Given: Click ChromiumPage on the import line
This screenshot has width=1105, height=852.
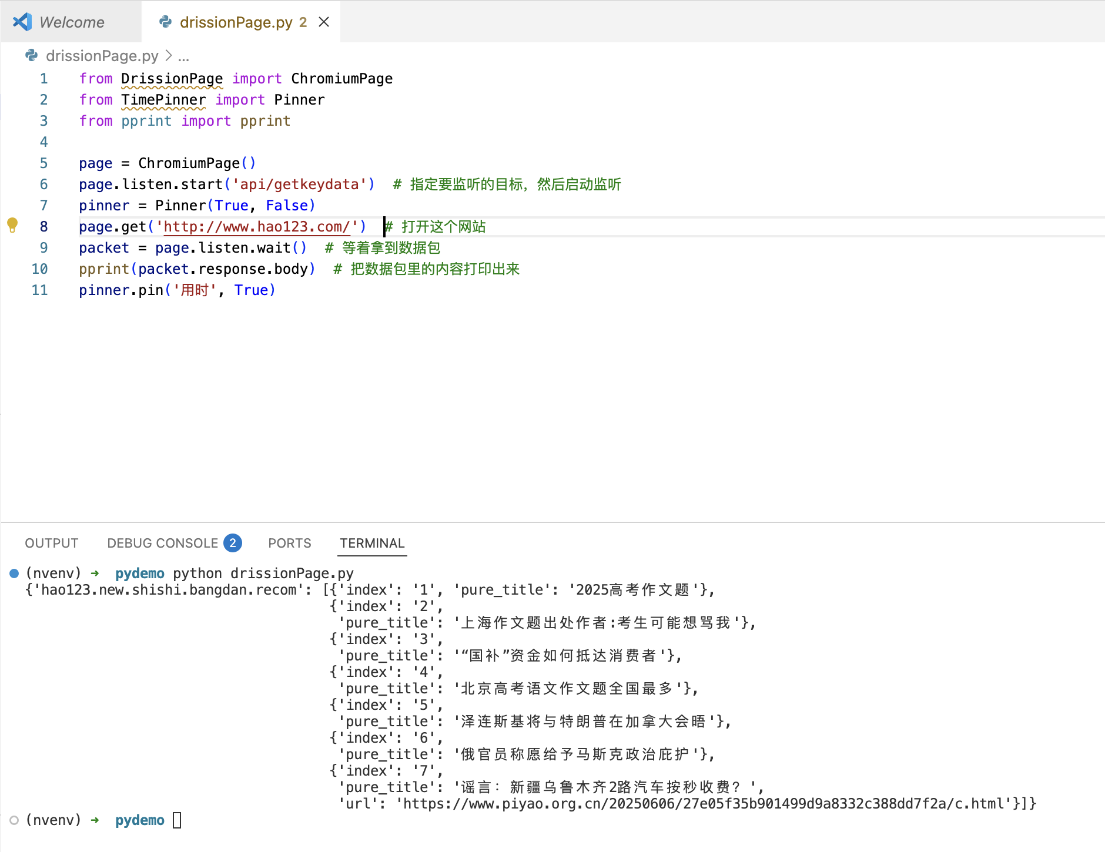Looking at the screenshot, I should [342, 79].
